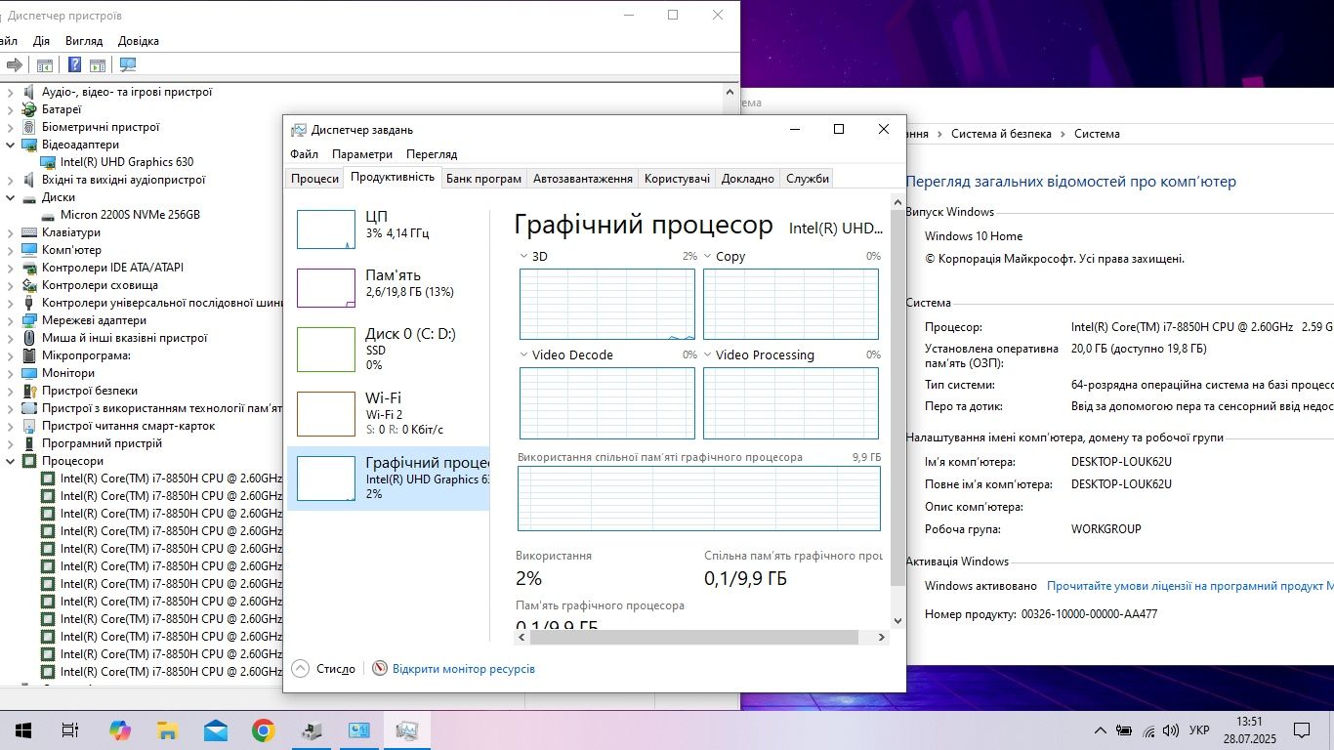1334x750 pixels.
Task: Open the Video Decode graph engine dropdown
Action: [x=522, y=355]
